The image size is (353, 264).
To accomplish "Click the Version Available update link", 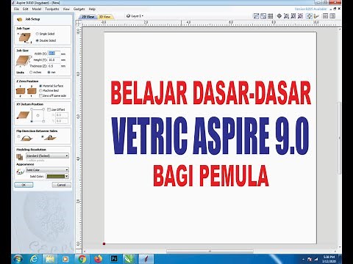I will (x=310, y=9).
